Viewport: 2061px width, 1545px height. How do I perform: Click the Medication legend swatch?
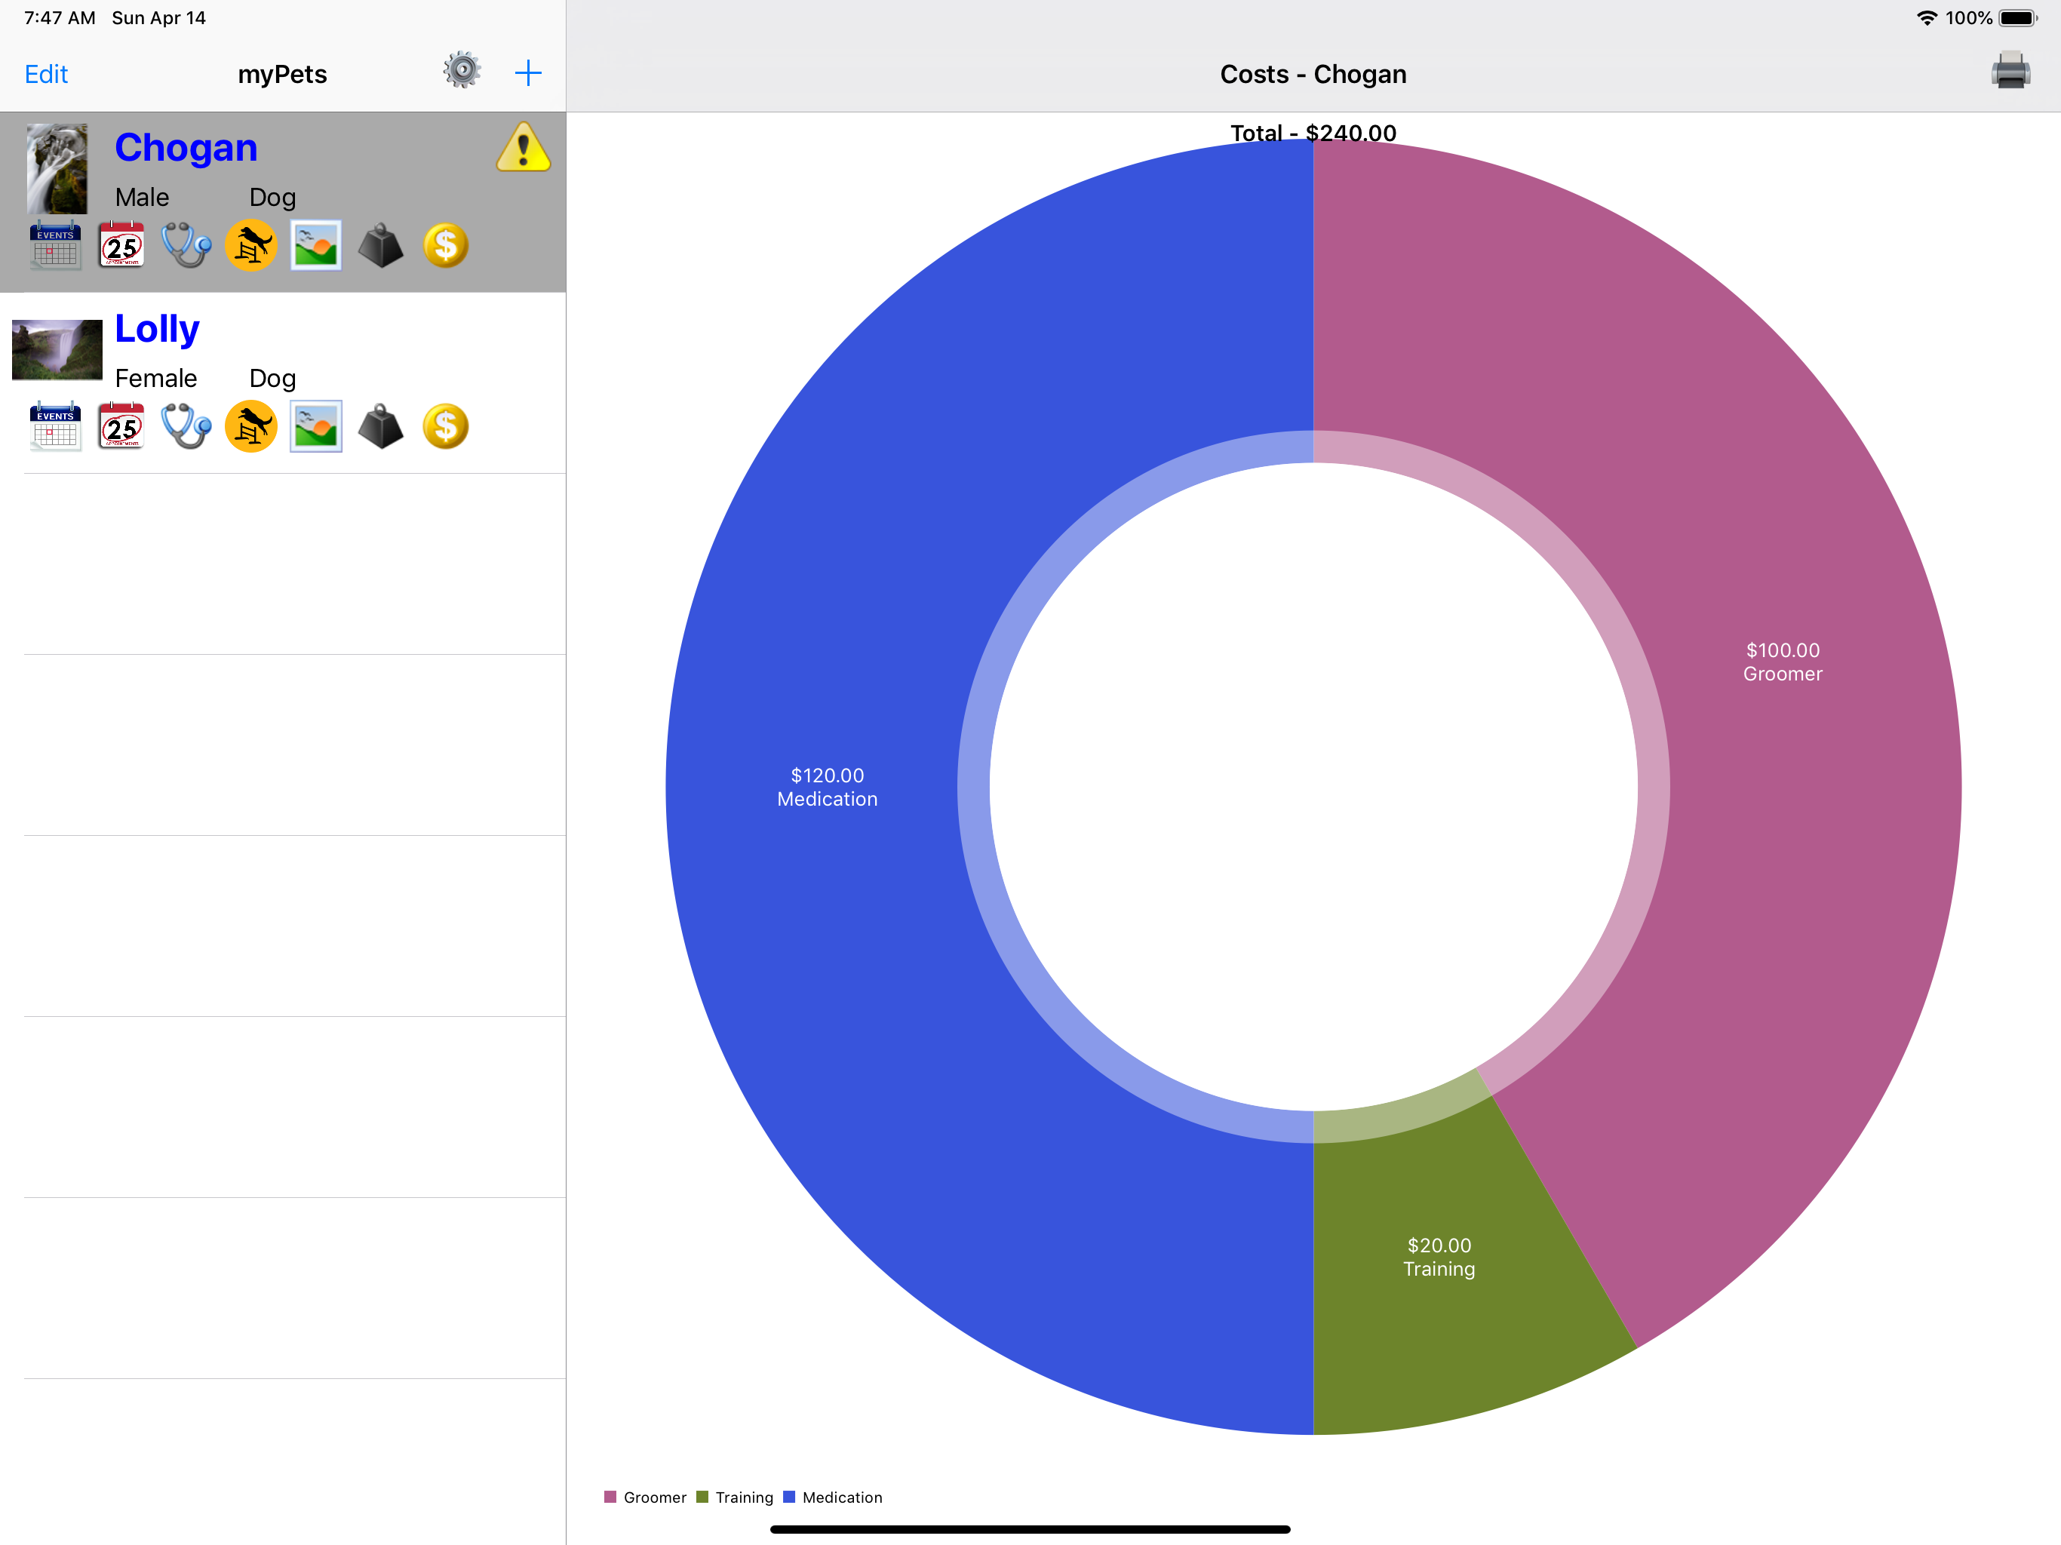(x=789, y=1497)
